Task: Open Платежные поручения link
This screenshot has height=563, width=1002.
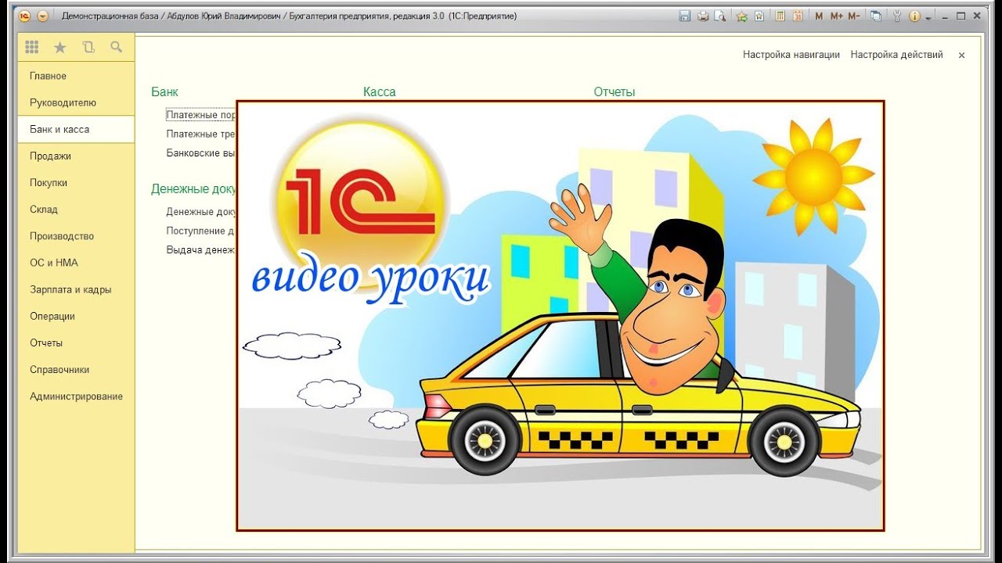Action: click(x=201, y=115)
